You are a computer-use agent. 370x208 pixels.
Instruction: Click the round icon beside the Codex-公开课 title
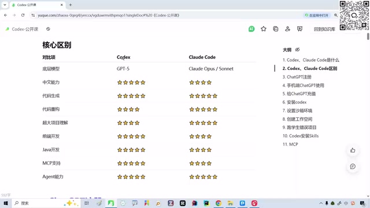coord(48,29)
